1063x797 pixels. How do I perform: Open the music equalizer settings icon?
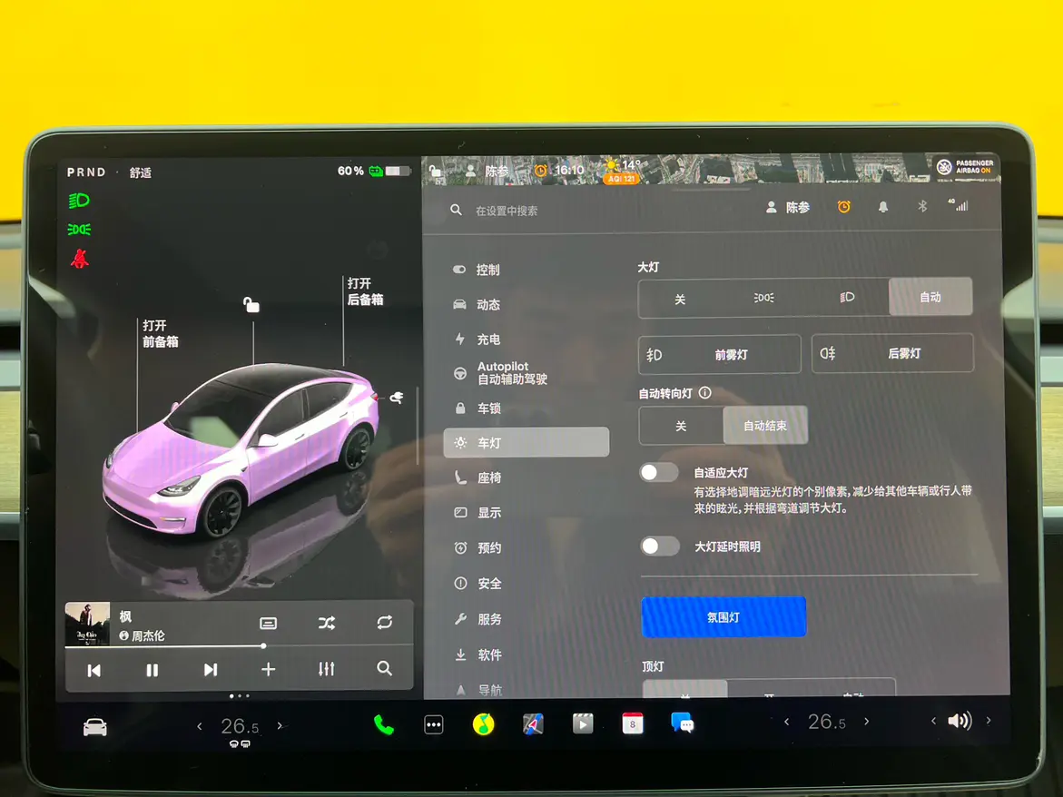pyautogui.click(x=327, y=669)
